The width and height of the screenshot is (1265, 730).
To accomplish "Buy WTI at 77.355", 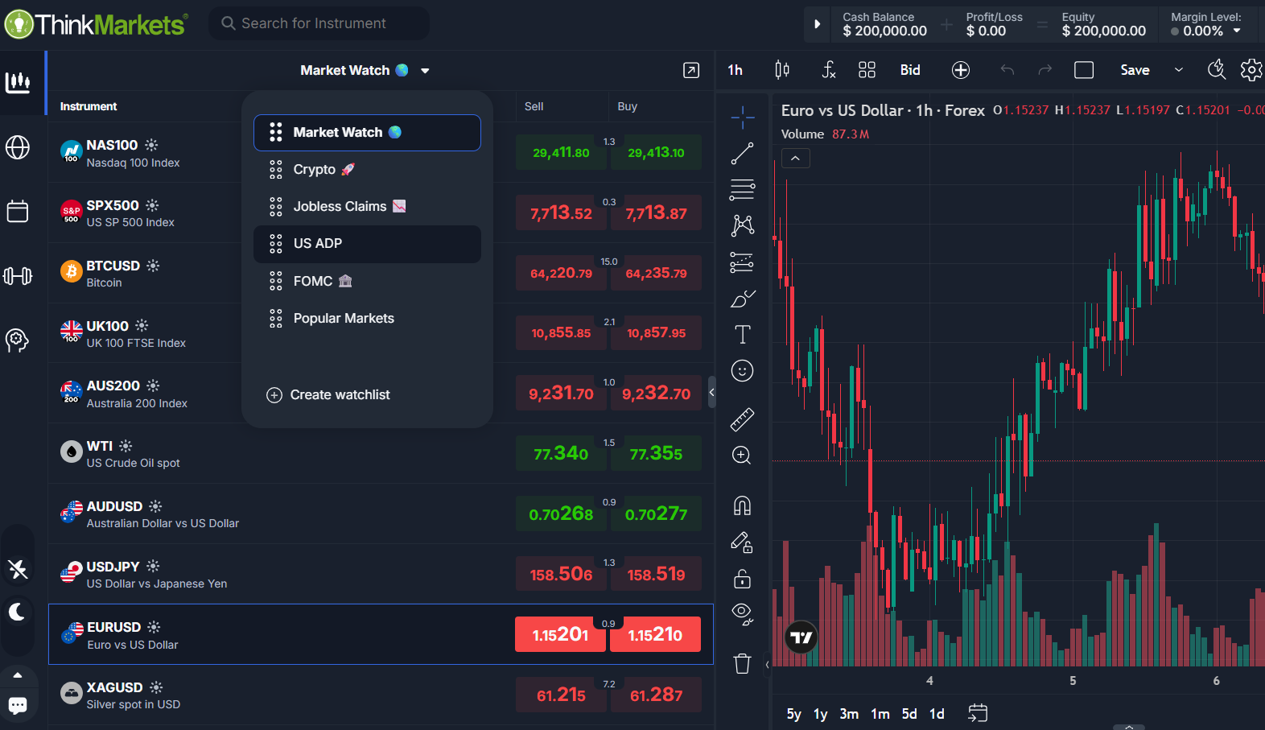I will 656,453.
